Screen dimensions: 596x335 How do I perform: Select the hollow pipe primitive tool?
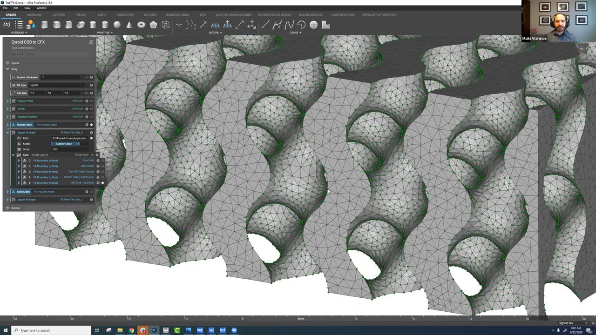(105, 25)
